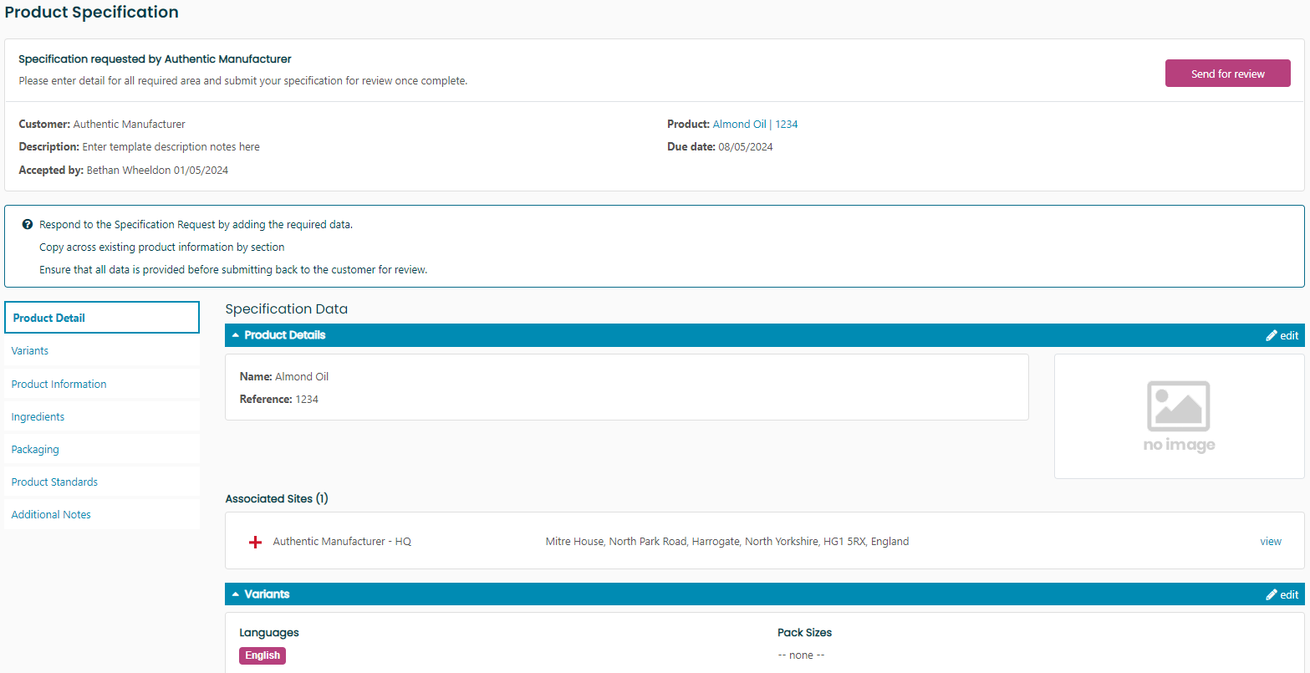Switch to the Ingredients sidebar item
1310x673 pixels.
[38, 417]
